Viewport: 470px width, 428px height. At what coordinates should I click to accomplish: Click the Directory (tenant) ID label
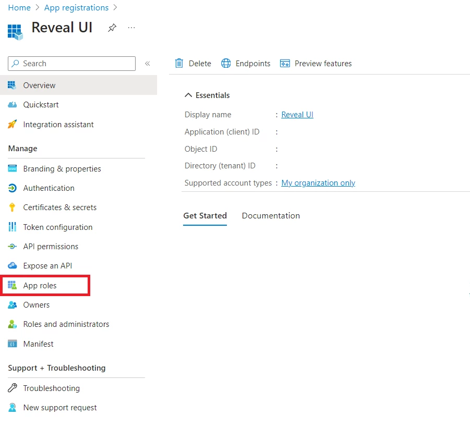coord(220,166)
